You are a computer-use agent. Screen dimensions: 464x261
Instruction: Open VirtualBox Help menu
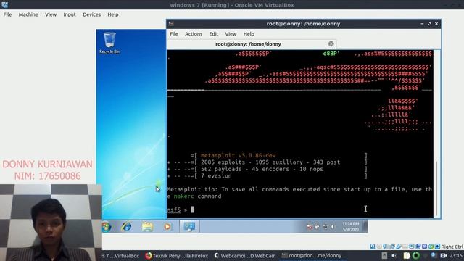(x=113, y=14)
